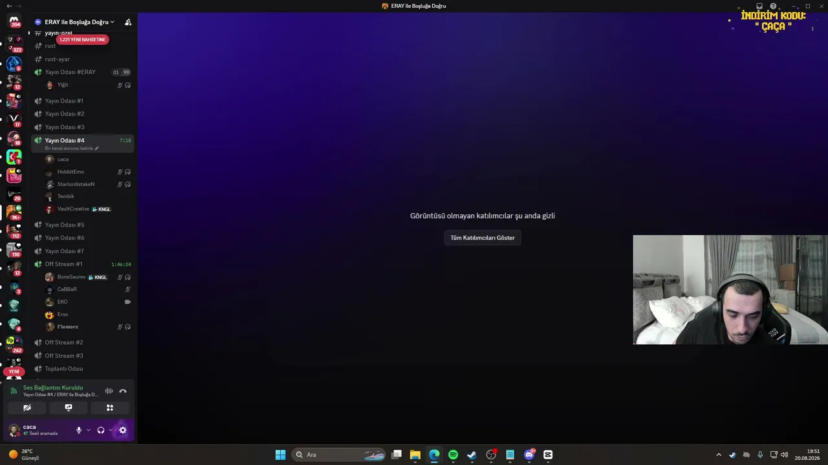Open Windows Start menu
828x465 pixels.
point(280,455)
